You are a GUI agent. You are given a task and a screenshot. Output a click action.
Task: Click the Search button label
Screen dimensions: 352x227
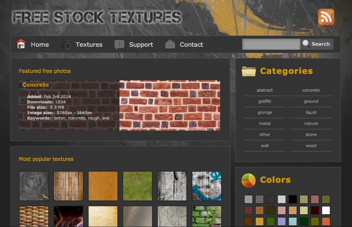coord(320,44)
